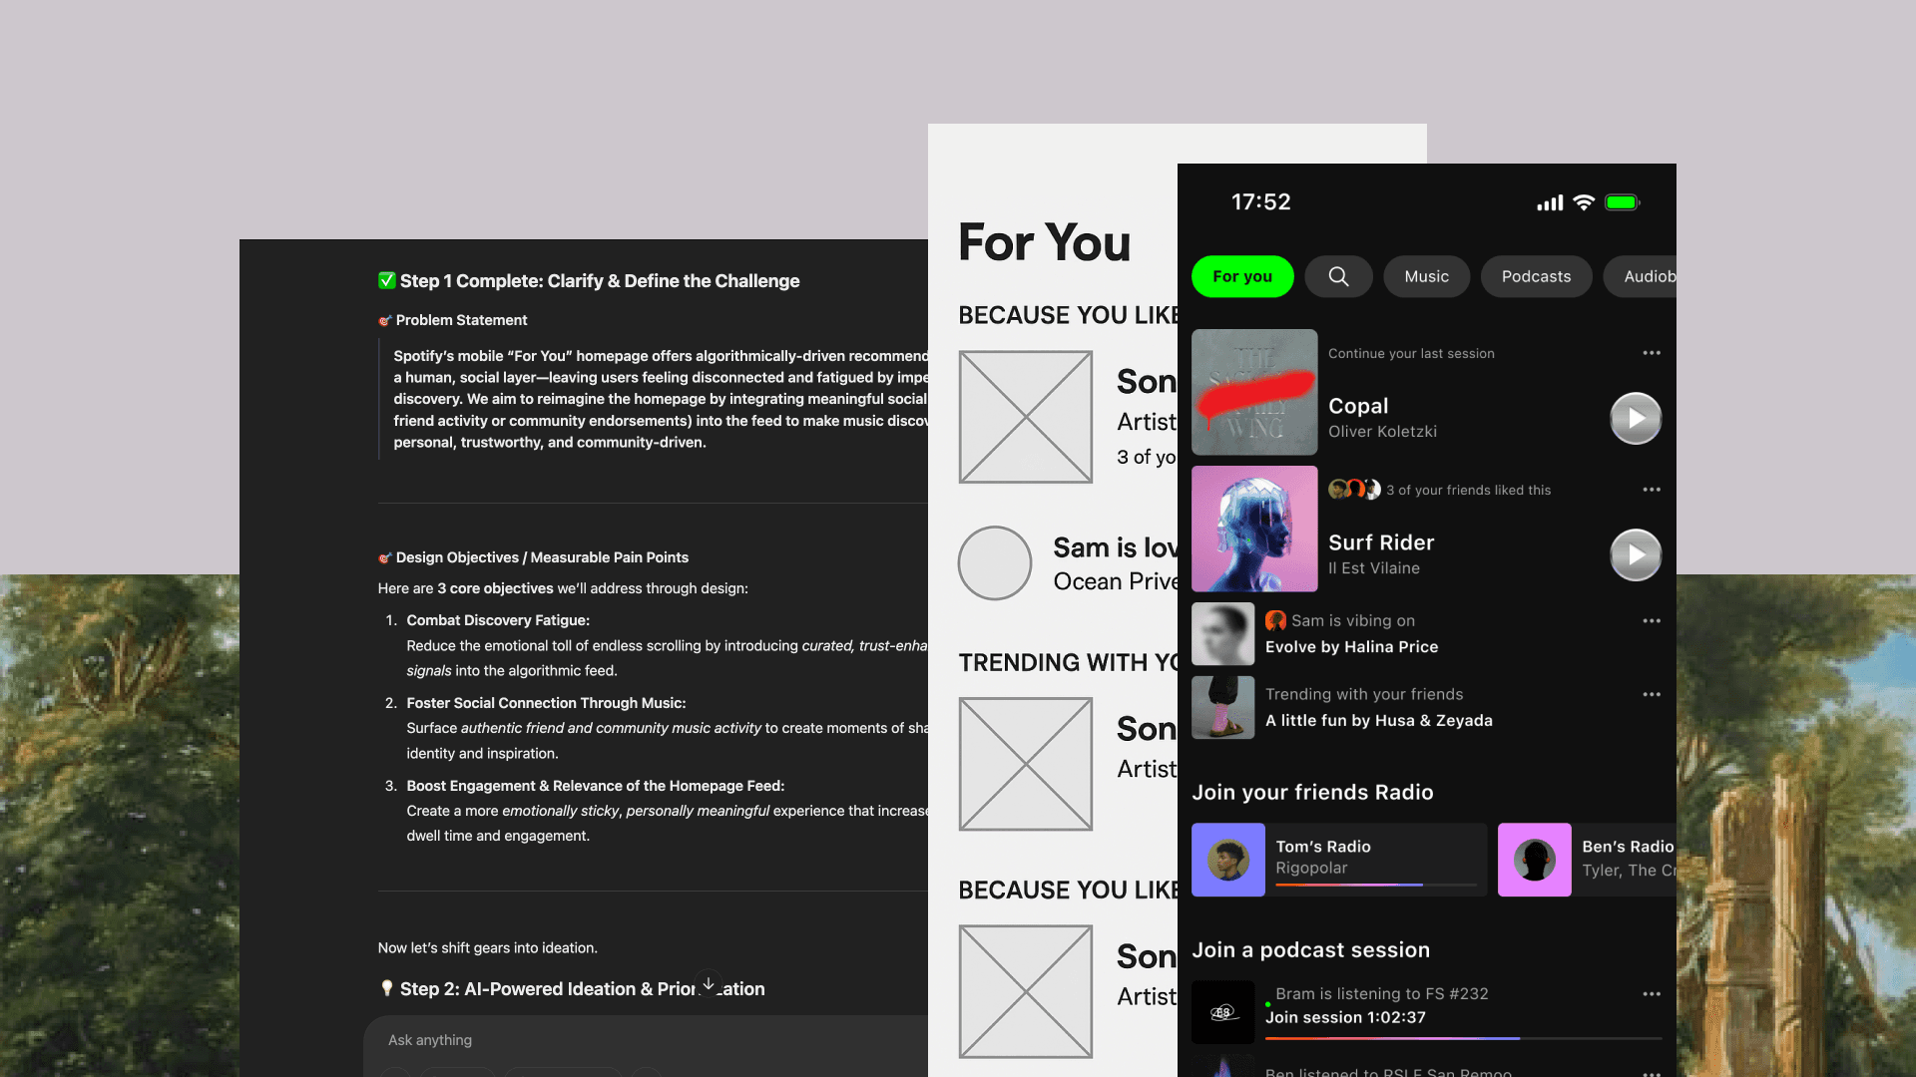Click the blurred thumbnail for Evolve
1916x1077 pixels.
coord(1222,634)
